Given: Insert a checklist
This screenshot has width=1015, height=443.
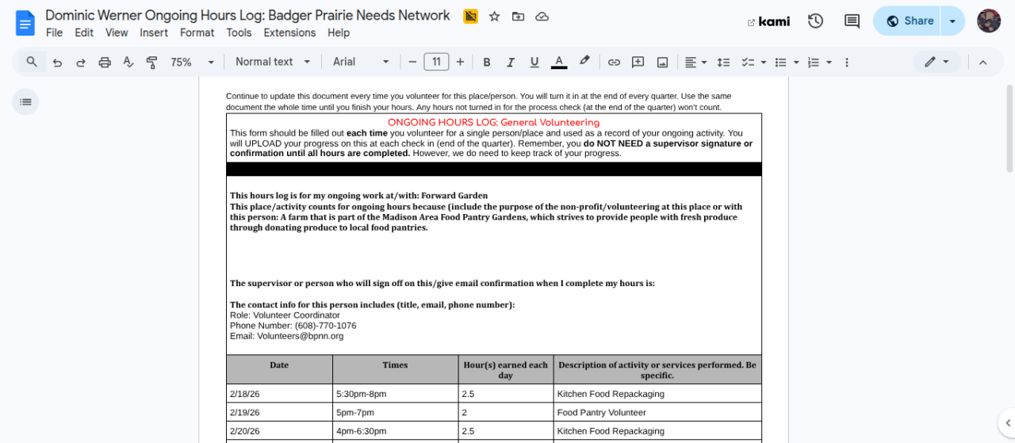Looking at the screenshot, I should (x=747, y=62).
